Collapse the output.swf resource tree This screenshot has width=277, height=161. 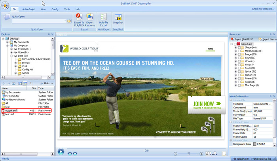tap(231, 44)
